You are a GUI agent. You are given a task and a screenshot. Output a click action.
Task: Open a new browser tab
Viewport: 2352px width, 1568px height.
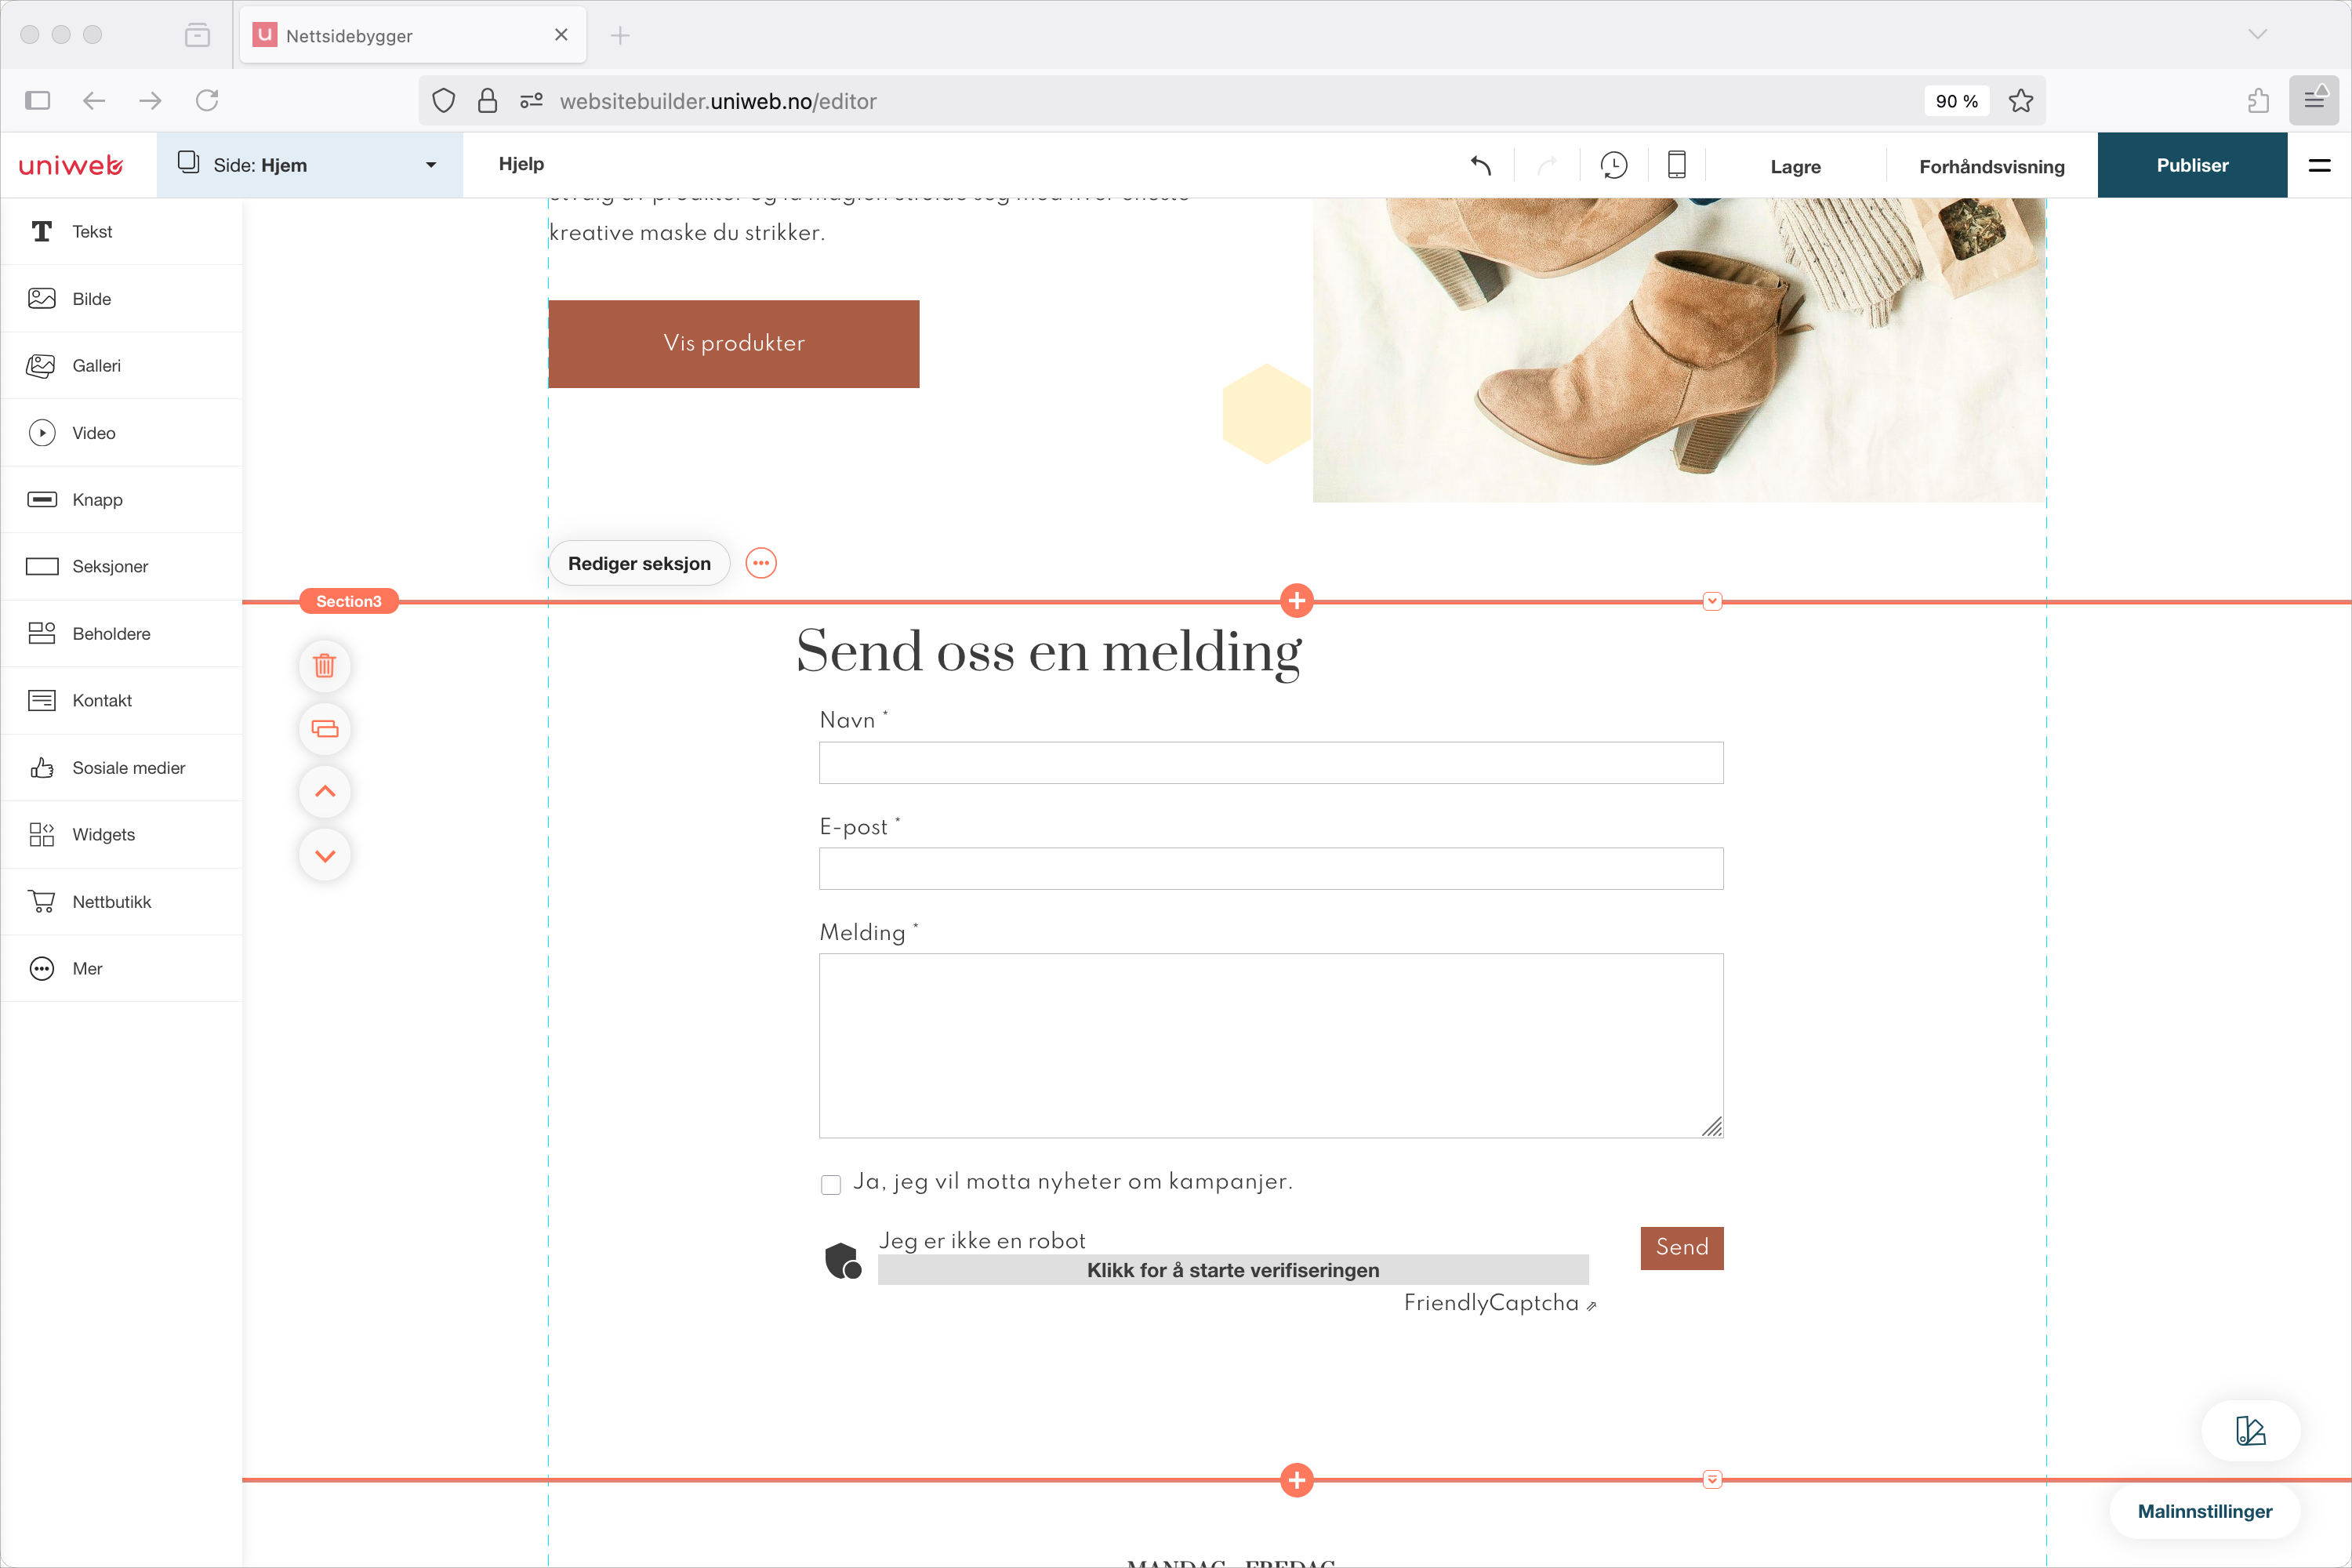(620, 35)
